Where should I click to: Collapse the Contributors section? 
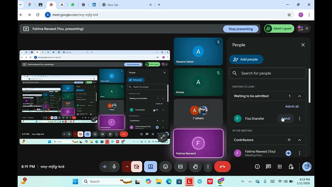300,140
